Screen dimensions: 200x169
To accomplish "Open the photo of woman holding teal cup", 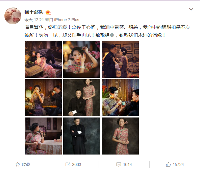I will coord(120,98).
